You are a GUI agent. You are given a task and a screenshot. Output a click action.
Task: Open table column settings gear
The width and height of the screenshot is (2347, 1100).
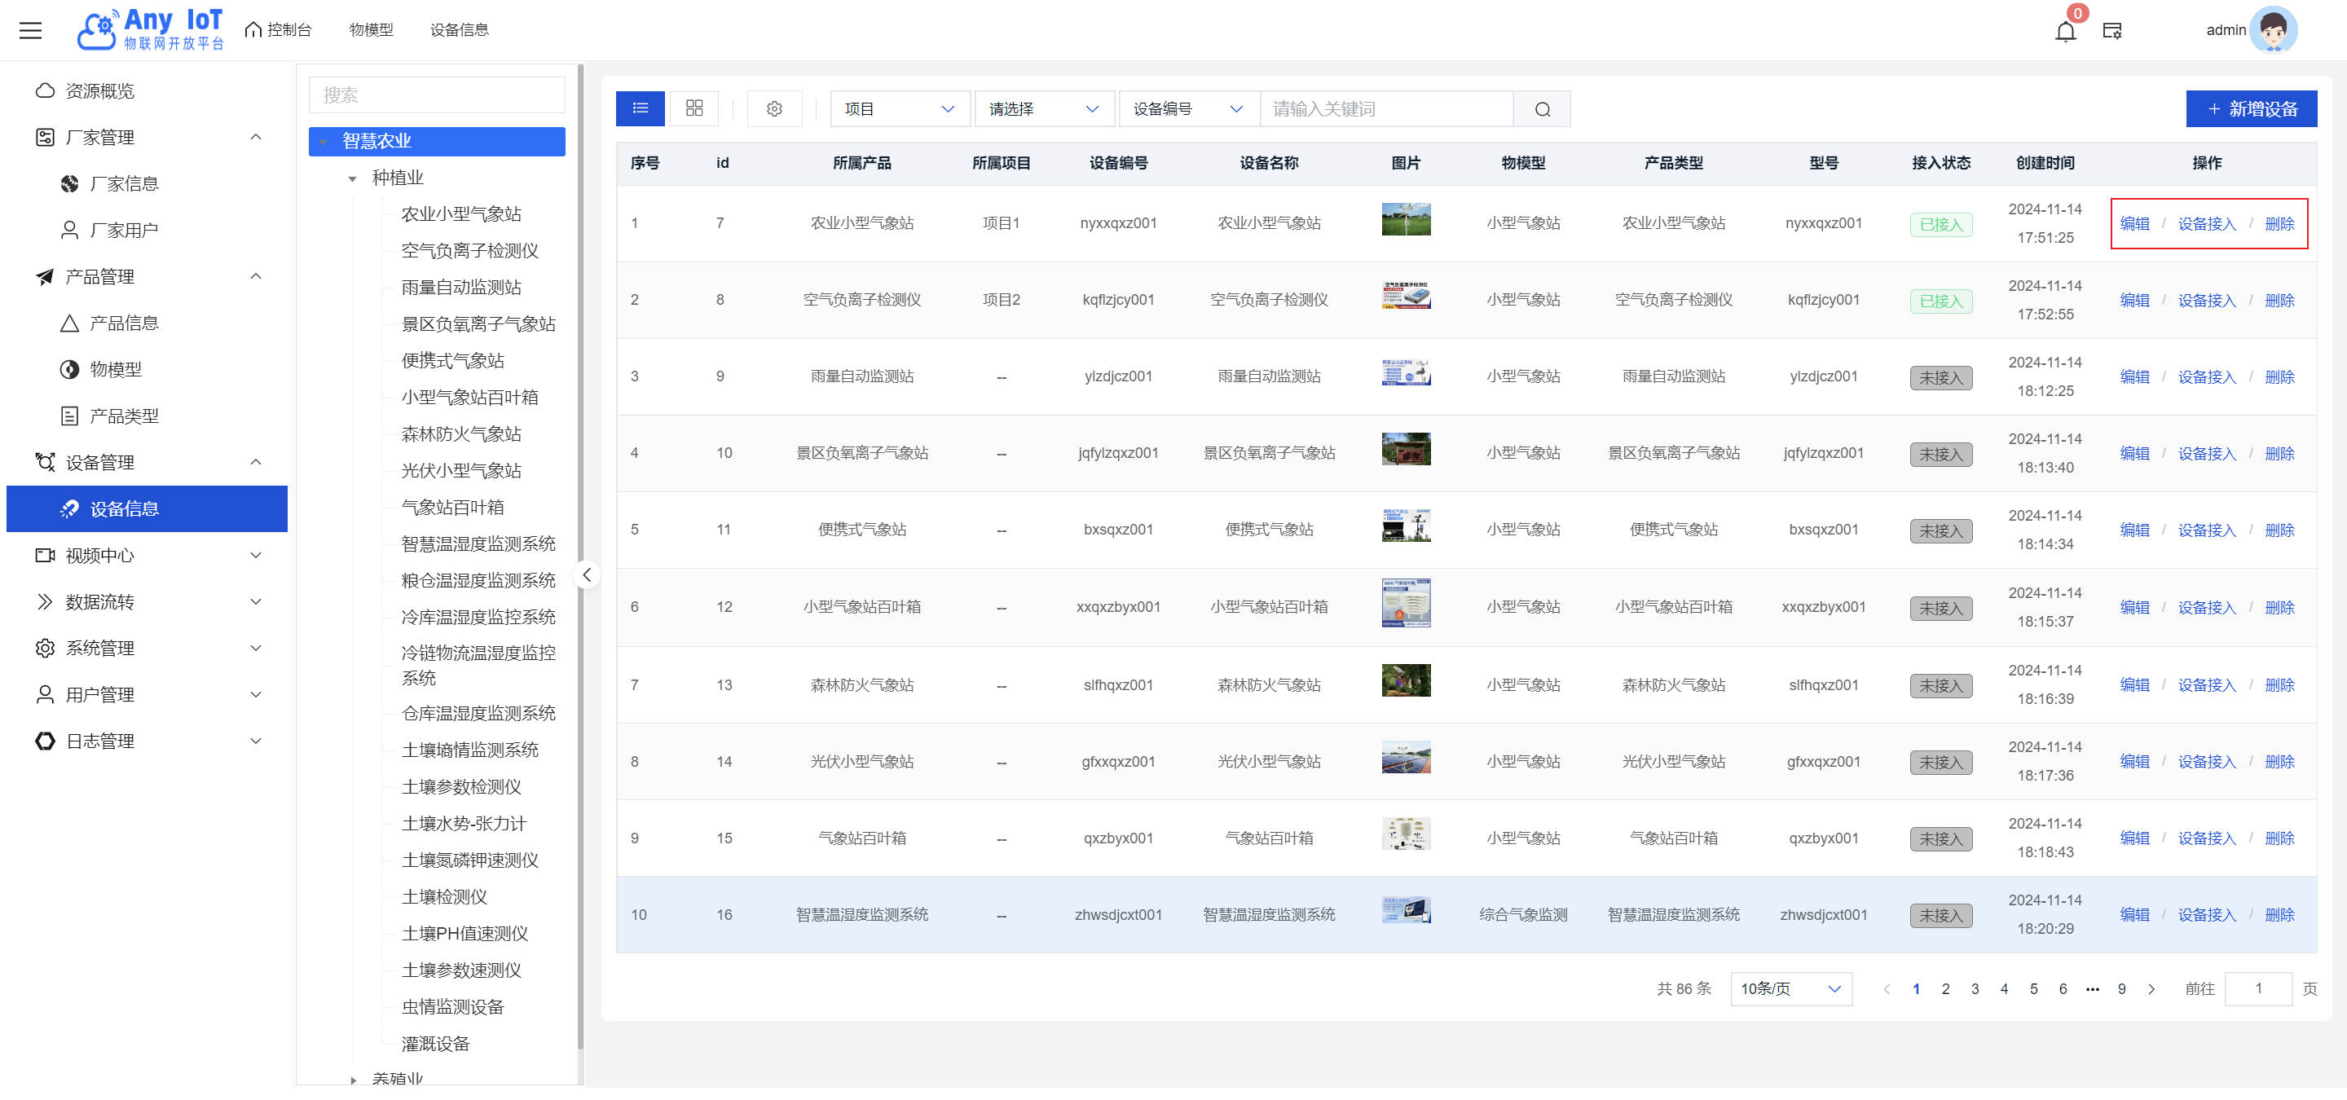point(773,108)
